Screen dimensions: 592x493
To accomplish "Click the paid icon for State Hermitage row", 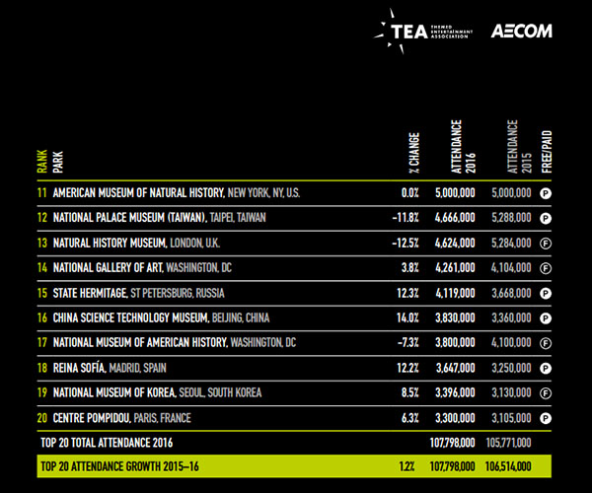I will coord(546,293).
